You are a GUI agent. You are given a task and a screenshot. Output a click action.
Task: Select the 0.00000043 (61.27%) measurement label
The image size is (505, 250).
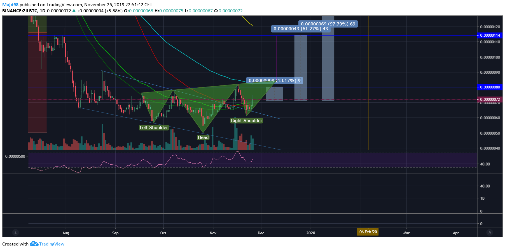pyautogui.click(x=301, y=29)
